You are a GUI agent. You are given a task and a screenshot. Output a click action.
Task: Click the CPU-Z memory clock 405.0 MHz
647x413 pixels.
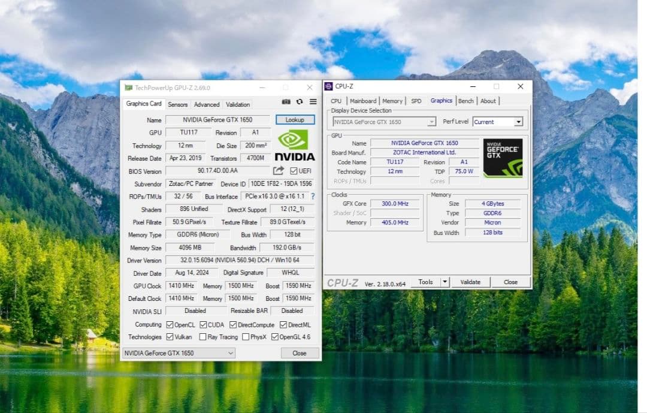(395, 222)
